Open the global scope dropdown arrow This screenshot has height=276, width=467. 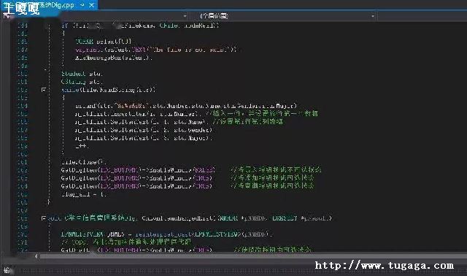click(x=373, y=16)
